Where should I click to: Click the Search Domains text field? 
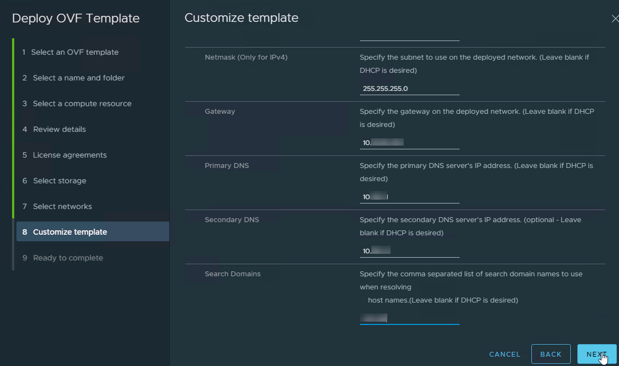click(409, 318)
